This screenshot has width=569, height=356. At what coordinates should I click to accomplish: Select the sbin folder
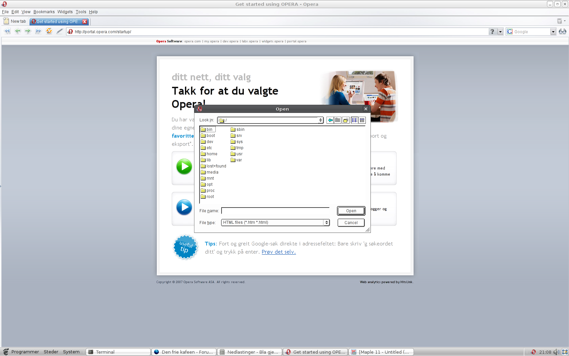[237, 130]
